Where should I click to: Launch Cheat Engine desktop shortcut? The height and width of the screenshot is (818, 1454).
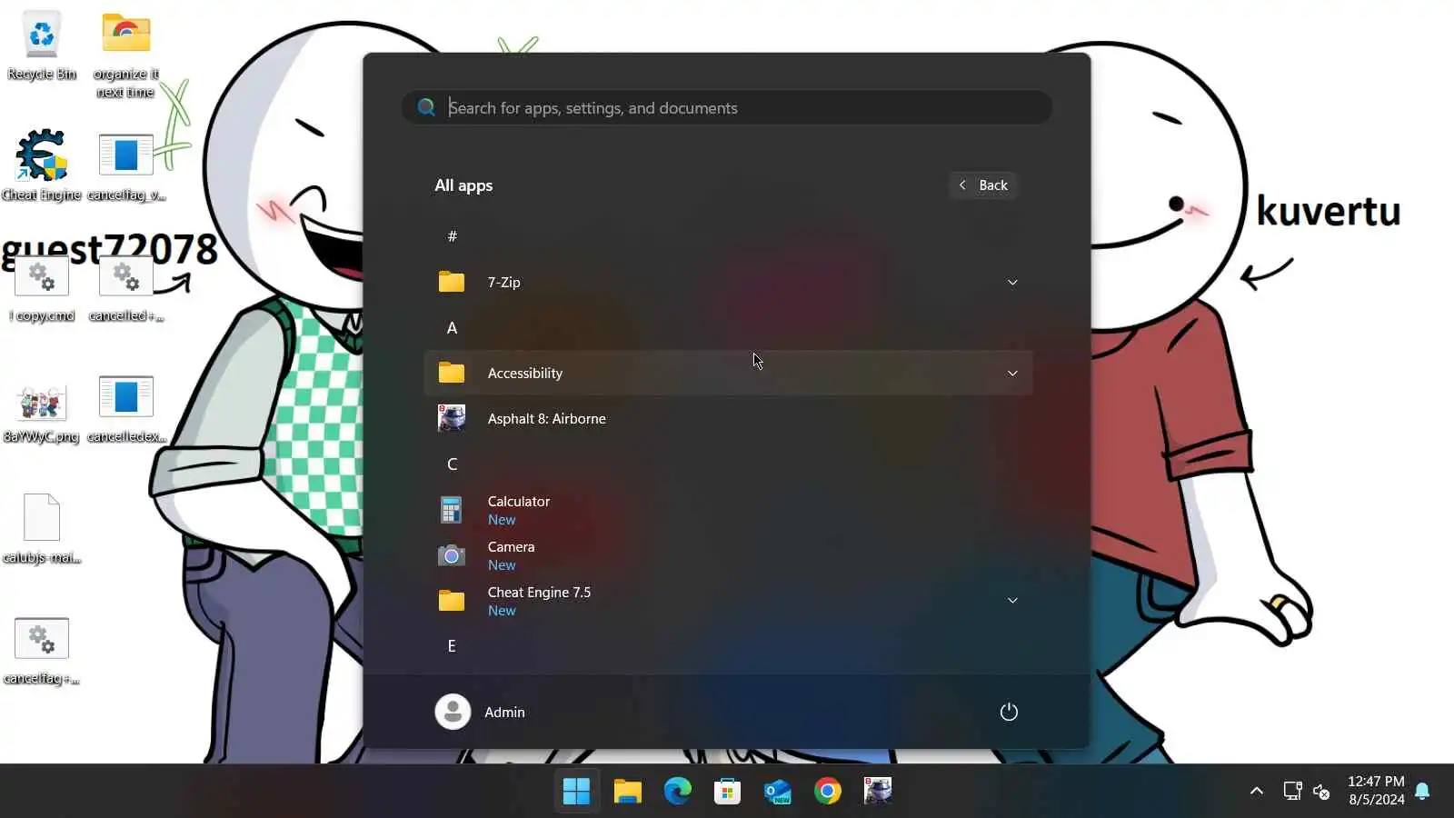coord(42,165)
